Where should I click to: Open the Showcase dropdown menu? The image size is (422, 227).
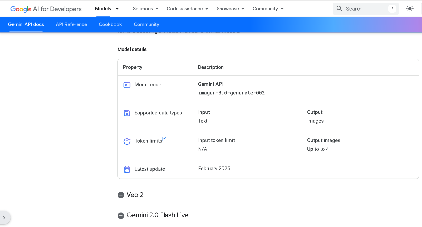click(x=230, y=9)
